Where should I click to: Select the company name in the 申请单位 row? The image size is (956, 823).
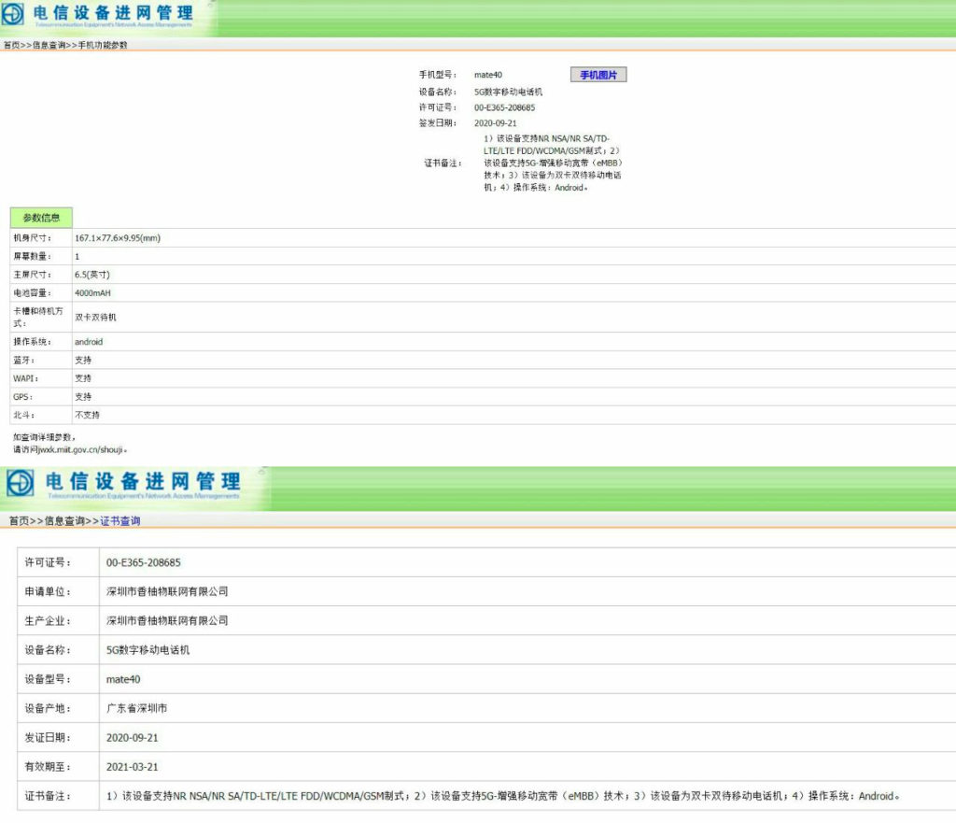(x=167, y=591)
